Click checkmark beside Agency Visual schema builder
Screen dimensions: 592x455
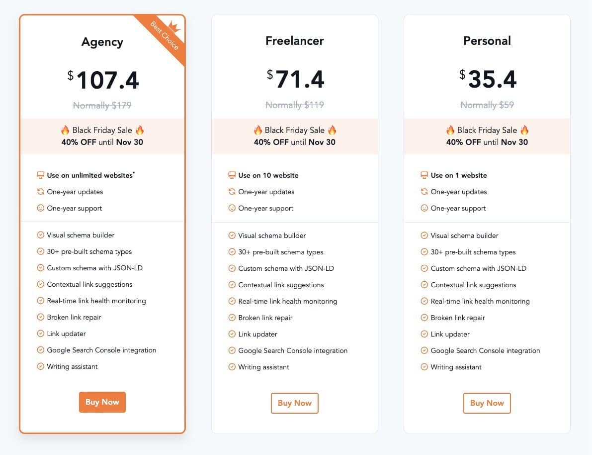[x=41, y=235]
